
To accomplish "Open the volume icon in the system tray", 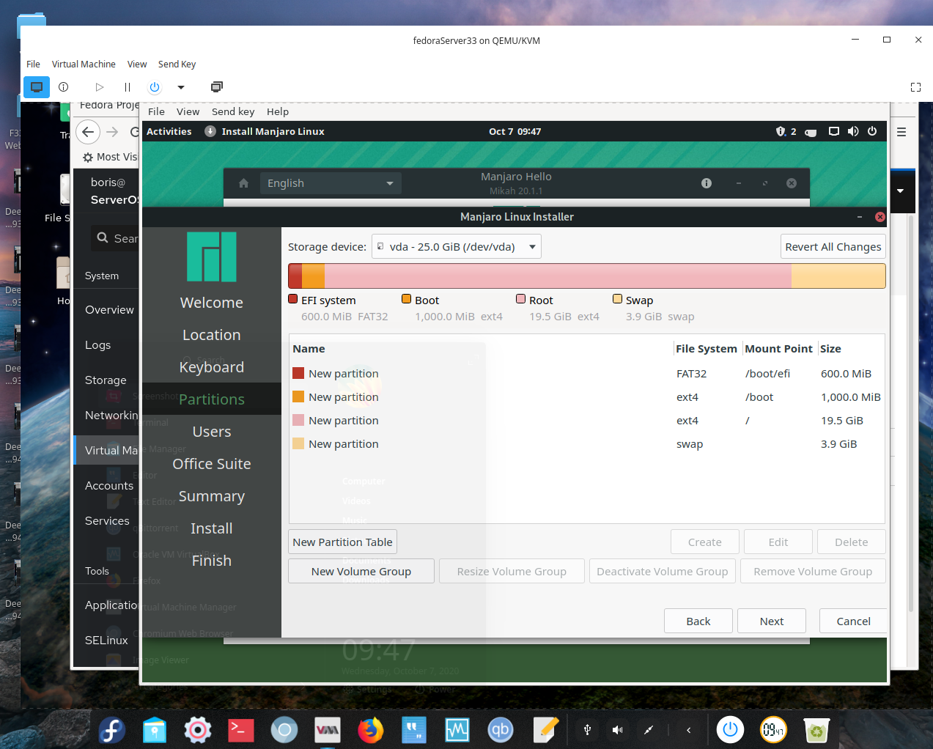I will coord(616,730).
